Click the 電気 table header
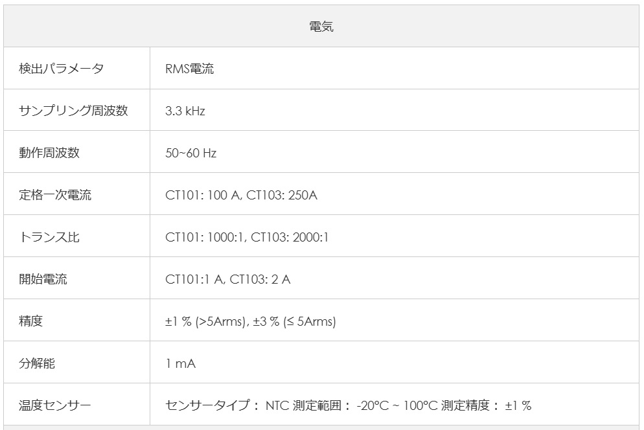 321,27
